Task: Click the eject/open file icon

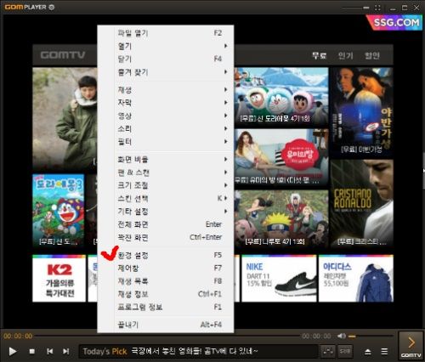Action: pos(368,352)
